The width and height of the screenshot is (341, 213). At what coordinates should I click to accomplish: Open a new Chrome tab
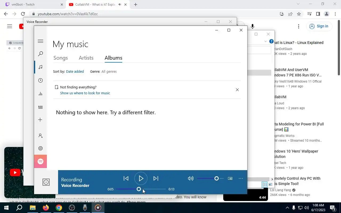[136, 5]
